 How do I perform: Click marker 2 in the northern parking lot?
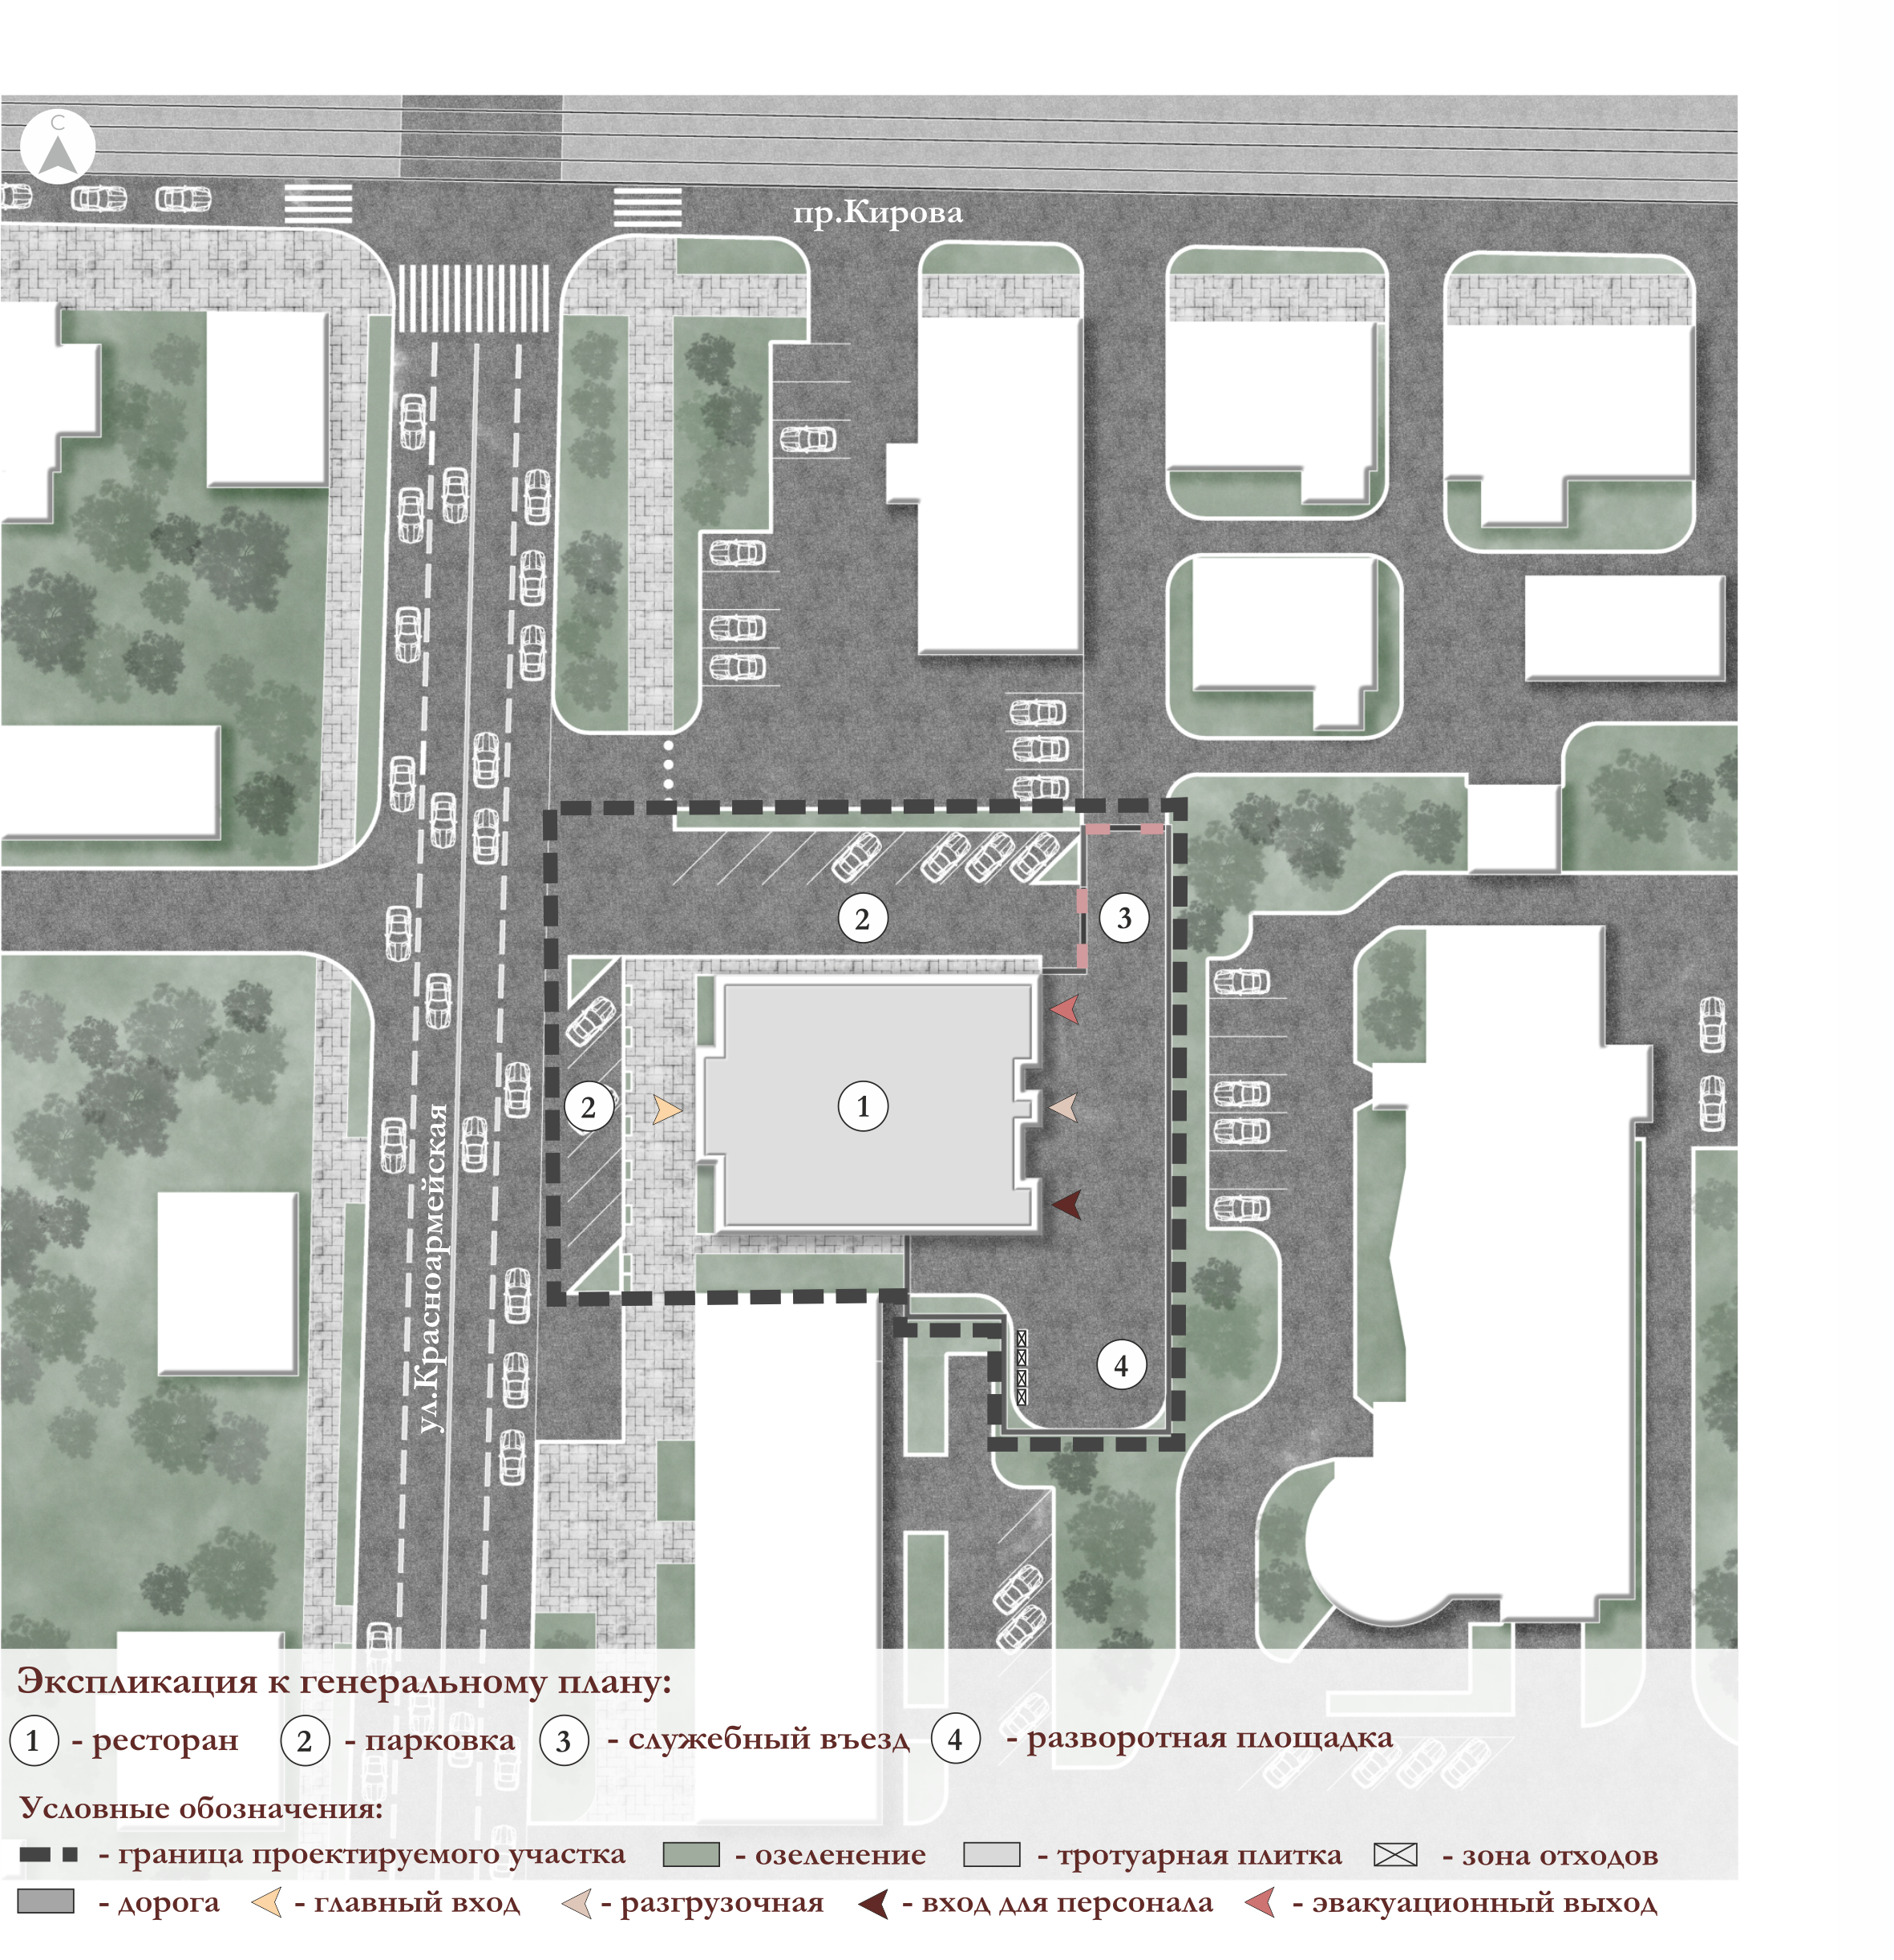863,918
